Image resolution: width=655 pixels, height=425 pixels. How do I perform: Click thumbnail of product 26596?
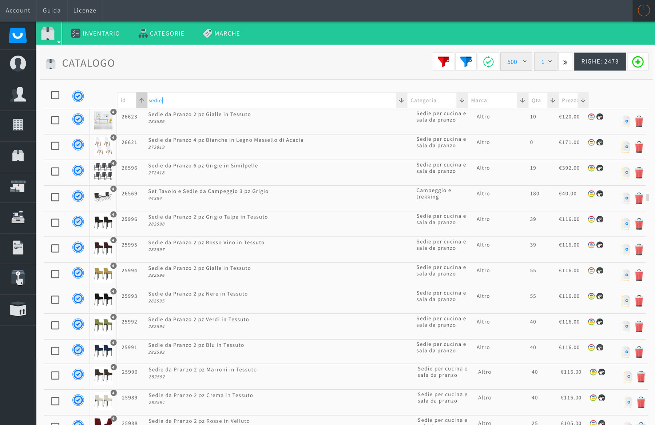tap(103, 171)
